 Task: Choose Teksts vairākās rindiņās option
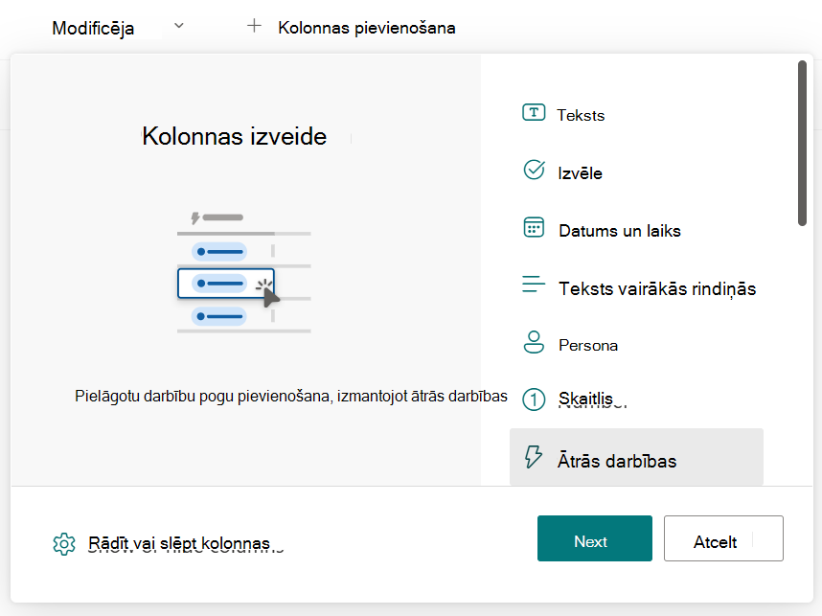point(657,289)
